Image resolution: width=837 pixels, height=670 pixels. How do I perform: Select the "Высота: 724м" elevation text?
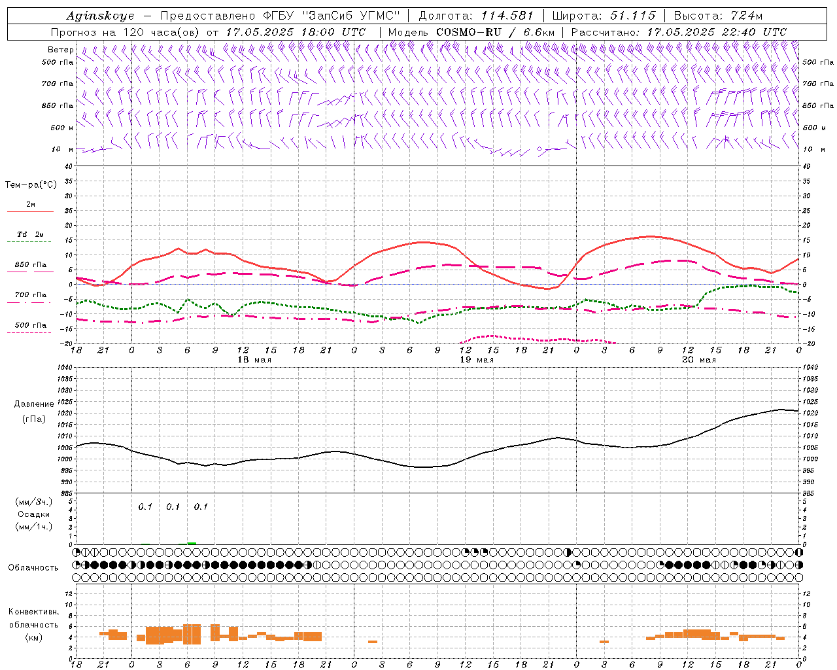tap(718, 16)
